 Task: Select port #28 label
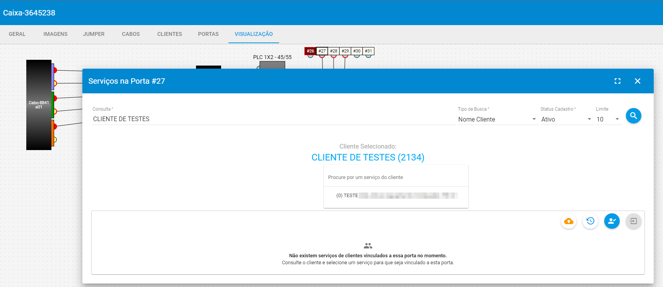pyautogui.click(x=334, y=51)
